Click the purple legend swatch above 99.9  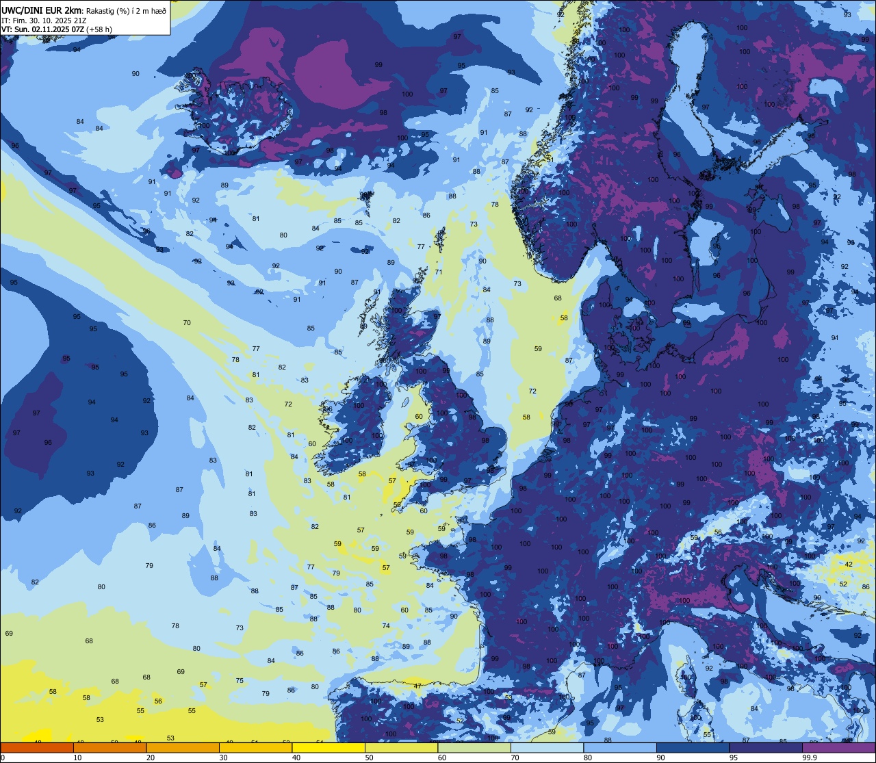pyautogui.click(x=838, y=747)
